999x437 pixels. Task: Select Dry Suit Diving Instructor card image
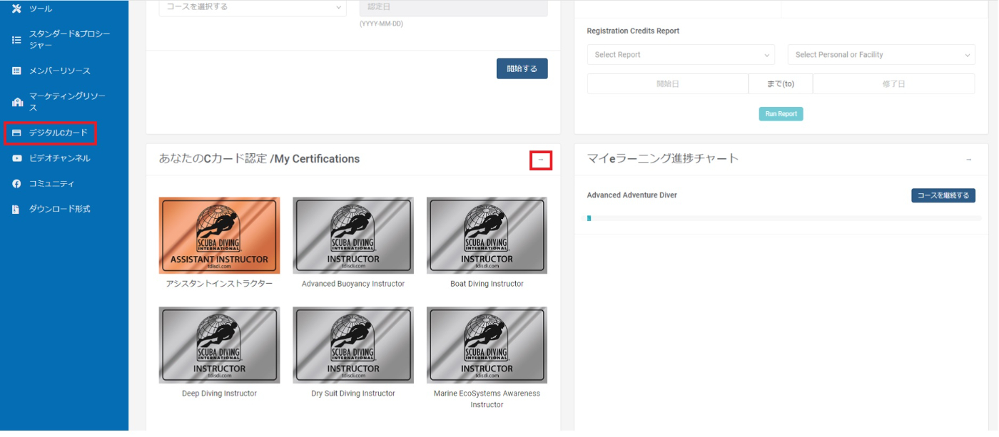pyautogui.click(x=353, y=346)
